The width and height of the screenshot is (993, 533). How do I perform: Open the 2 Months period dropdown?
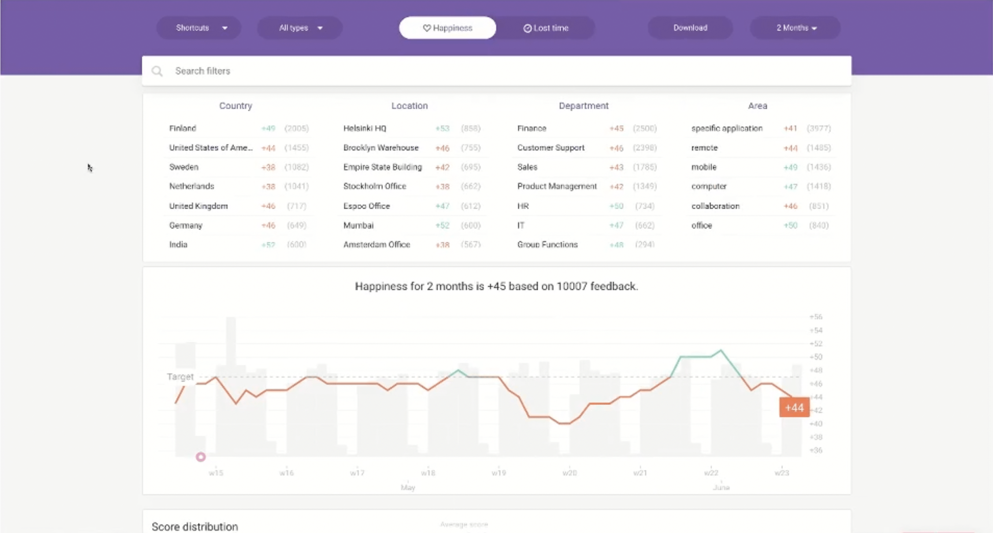[796, 28]
